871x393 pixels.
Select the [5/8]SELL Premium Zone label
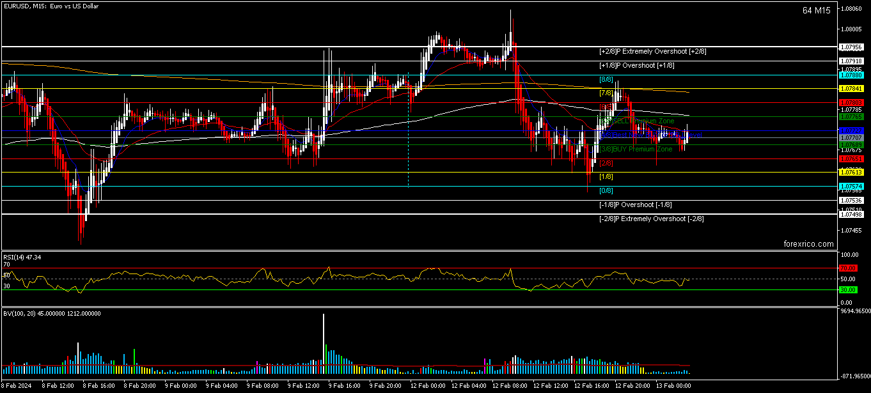pos(636,121)
